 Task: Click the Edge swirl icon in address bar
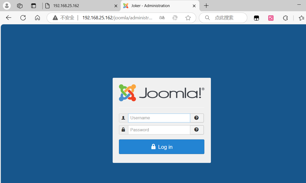(175, 18)
